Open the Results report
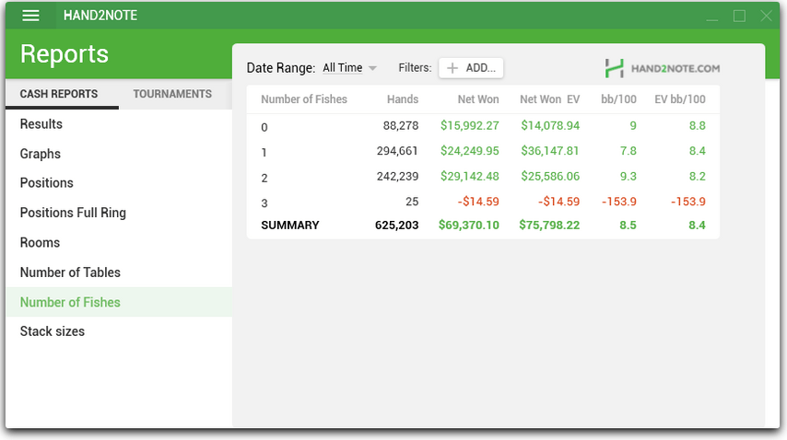 pyautogui.click(x=119, y=124)
